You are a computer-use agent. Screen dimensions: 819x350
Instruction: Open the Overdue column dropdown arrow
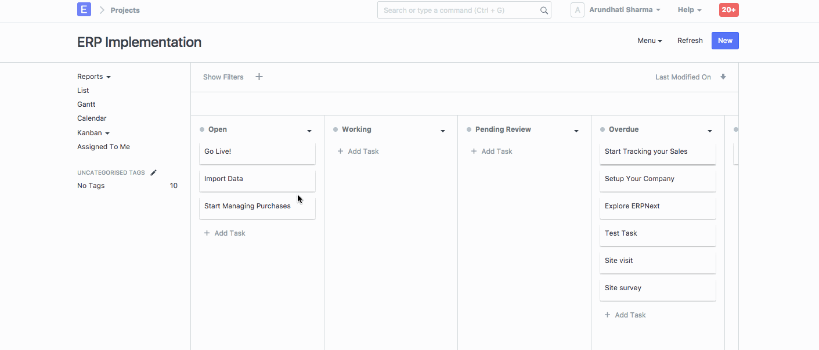(x=710, y=131)
